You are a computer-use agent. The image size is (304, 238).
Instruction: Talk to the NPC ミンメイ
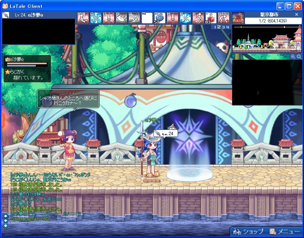(x=68, y=150)
